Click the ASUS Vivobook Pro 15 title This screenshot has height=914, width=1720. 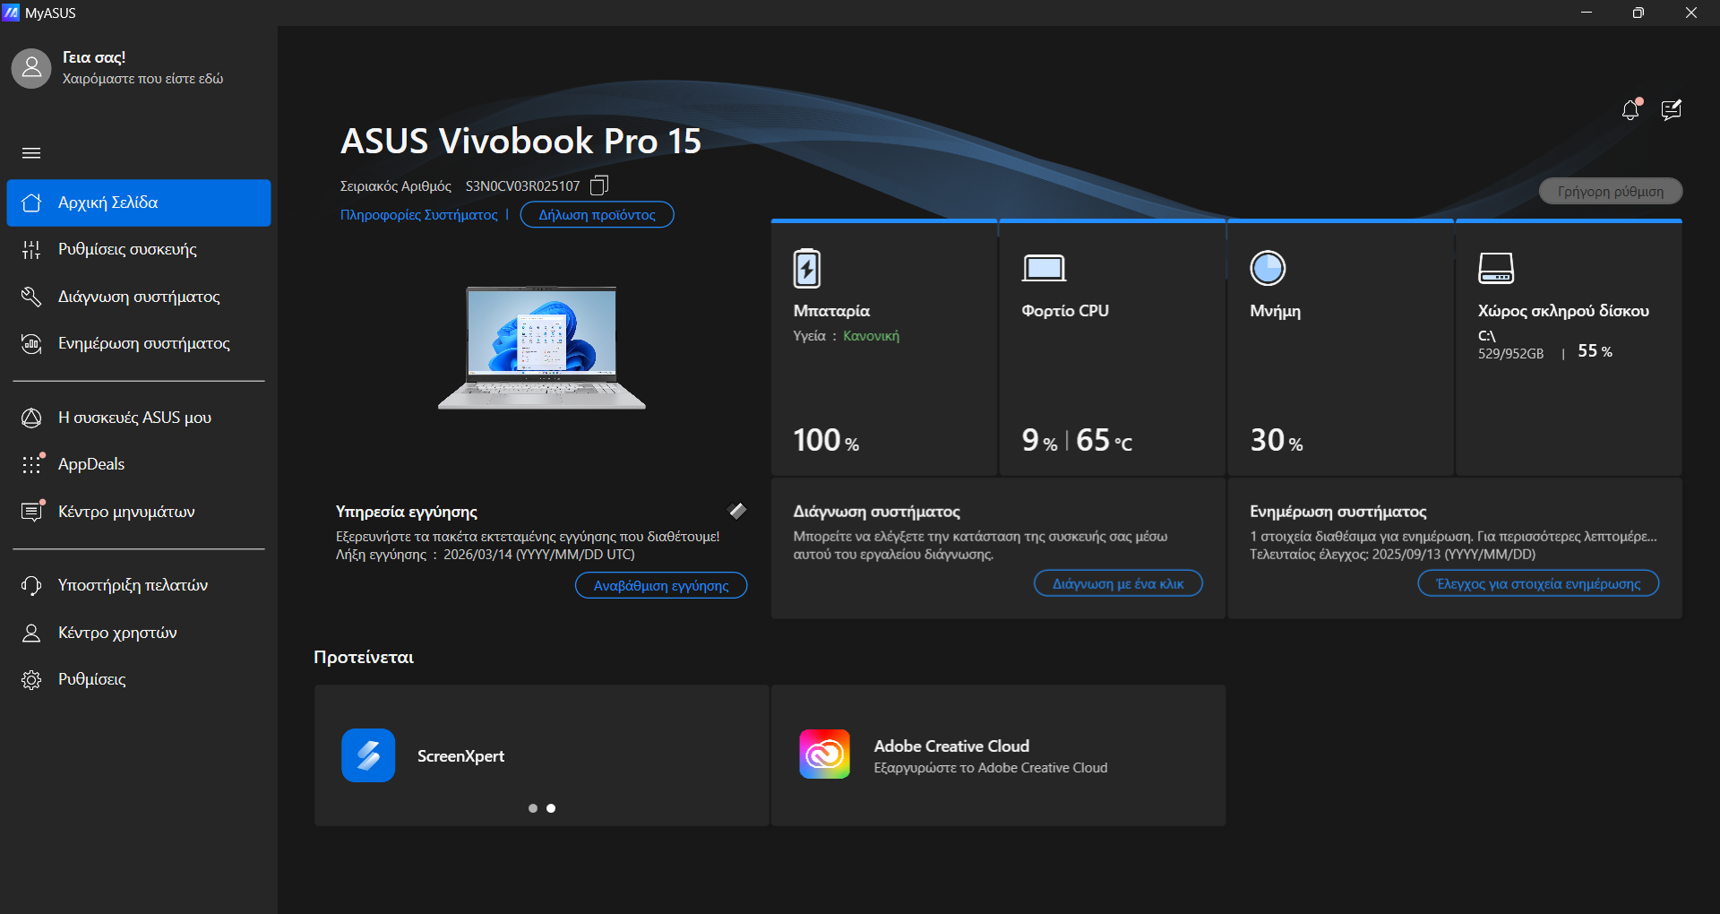[520, 141]
